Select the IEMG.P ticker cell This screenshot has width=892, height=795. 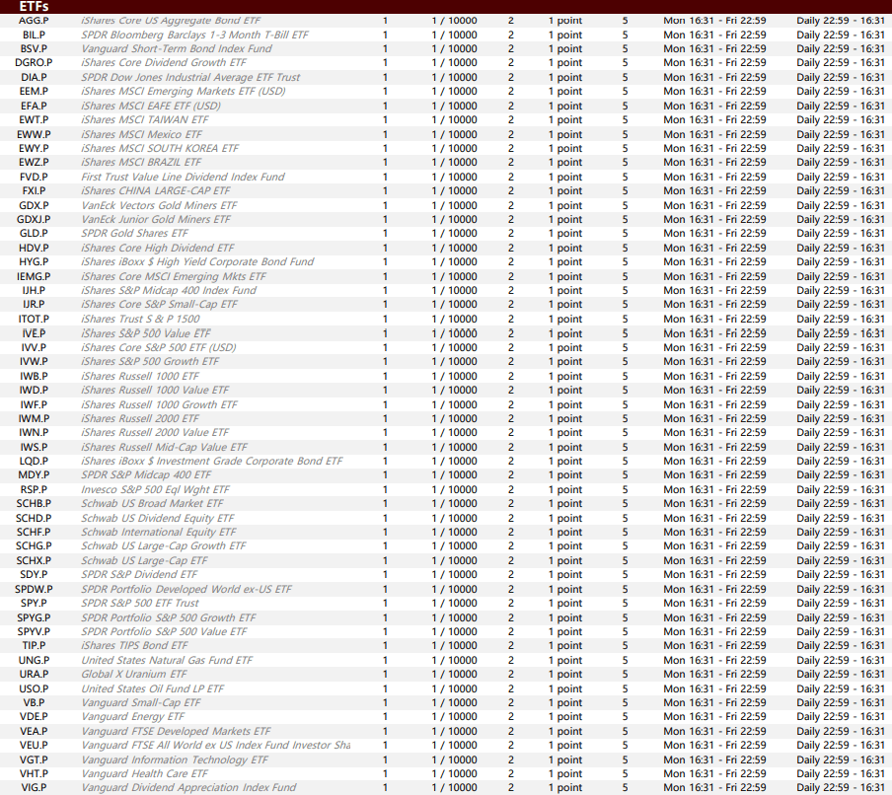pyautogui.click(x=34, y=276)
